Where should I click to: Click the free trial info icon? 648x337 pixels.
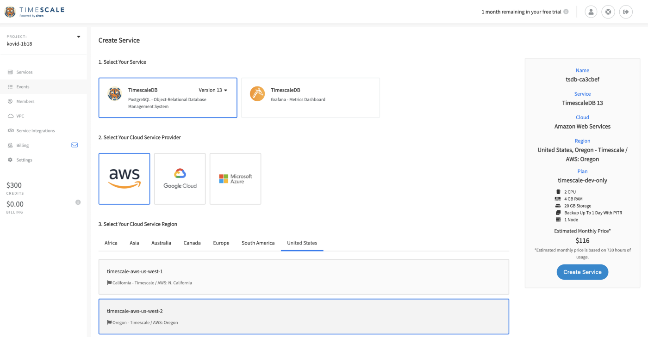[x=566, y=12]
